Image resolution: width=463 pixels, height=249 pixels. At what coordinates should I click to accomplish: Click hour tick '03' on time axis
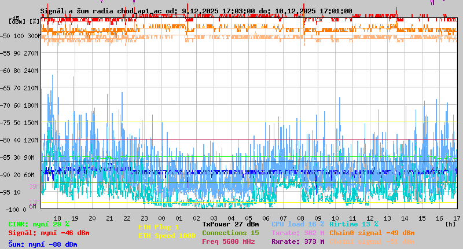click(x=214, y=218)
